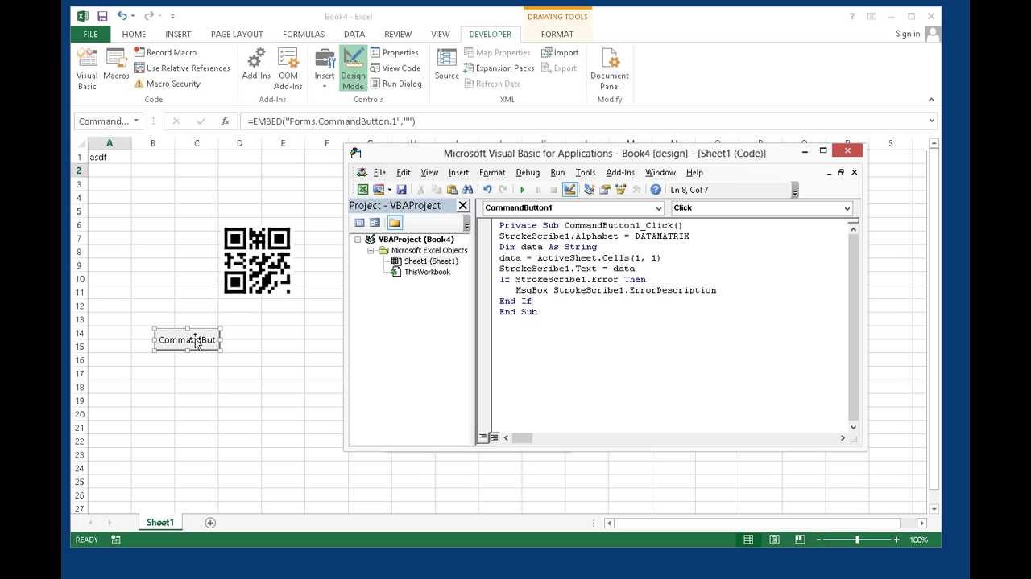Undo last action in Quick Access Toolbar
Viewport: 1031px width, 579px height.
tap(122, 16)
